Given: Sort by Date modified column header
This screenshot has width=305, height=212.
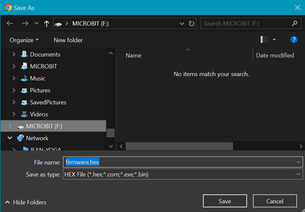Looking at the screenshot, I should coord(275,55).
